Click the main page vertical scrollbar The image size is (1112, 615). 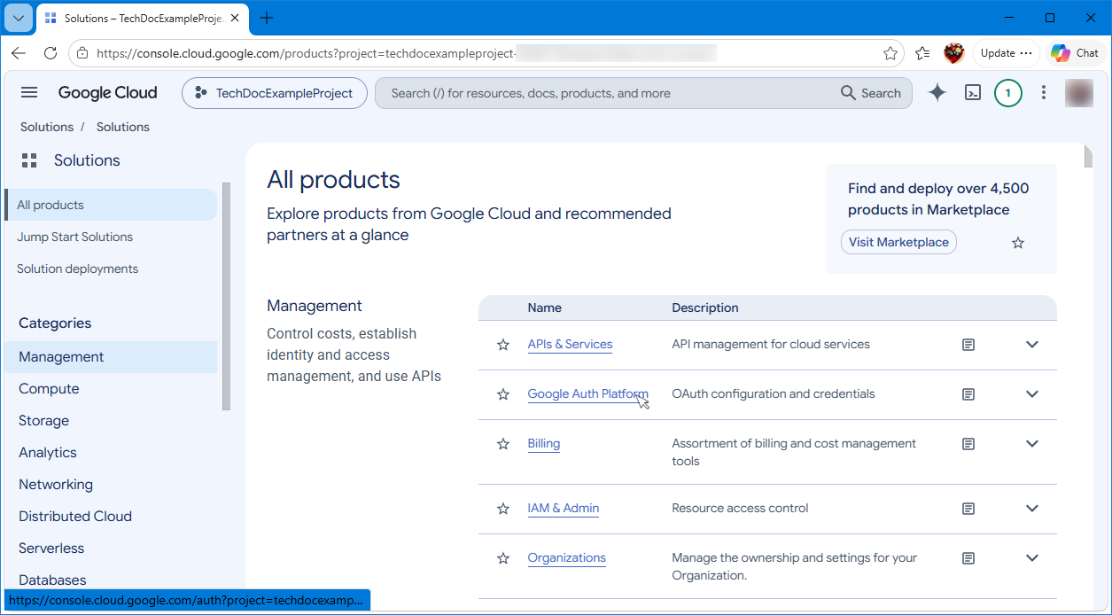1088,156
